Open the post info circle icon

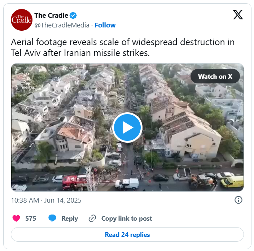pyautogui.click(x=238, y=200)
